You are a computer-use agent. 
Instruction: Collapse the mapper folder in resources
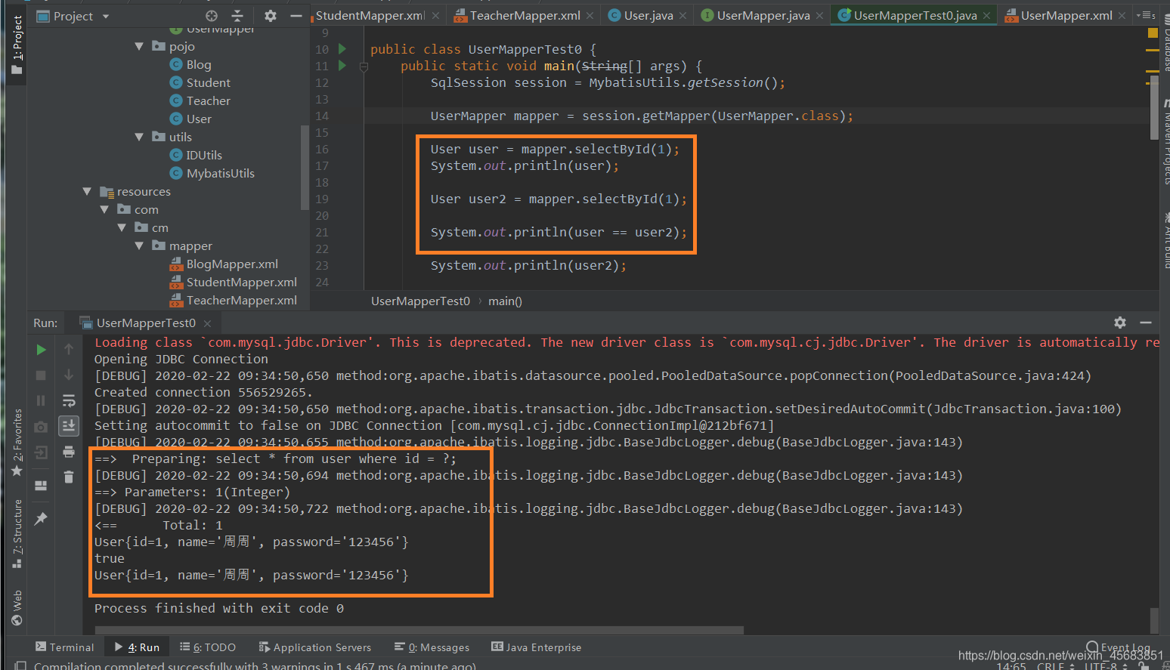(139, 246)
